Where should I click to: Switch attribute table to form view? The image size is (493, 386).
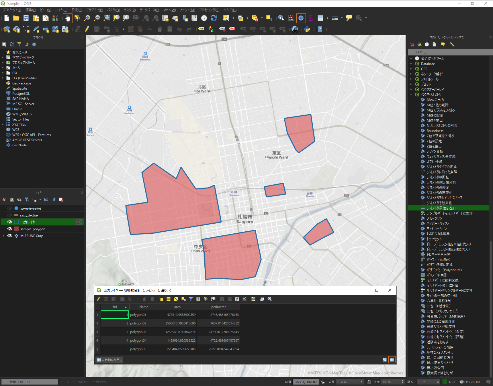(385, 360)
